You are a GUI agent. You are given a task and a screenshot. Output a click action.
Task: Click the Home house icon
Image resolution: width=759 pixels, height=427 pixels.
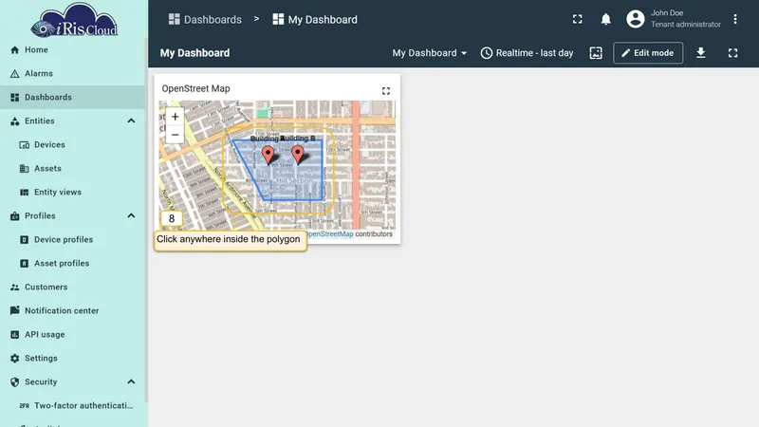click(15, 50)
